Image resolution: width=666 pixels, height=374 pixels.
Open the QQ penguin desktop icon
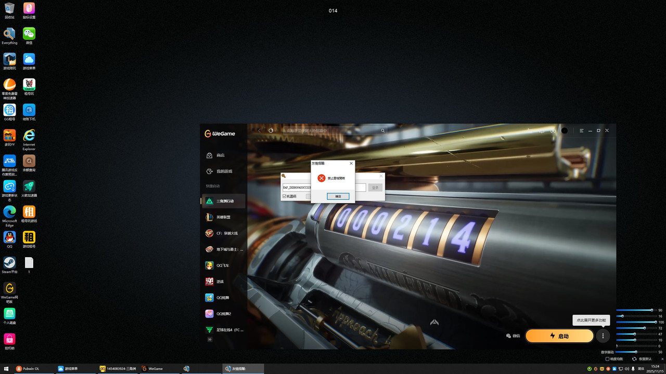pos(9,239)
